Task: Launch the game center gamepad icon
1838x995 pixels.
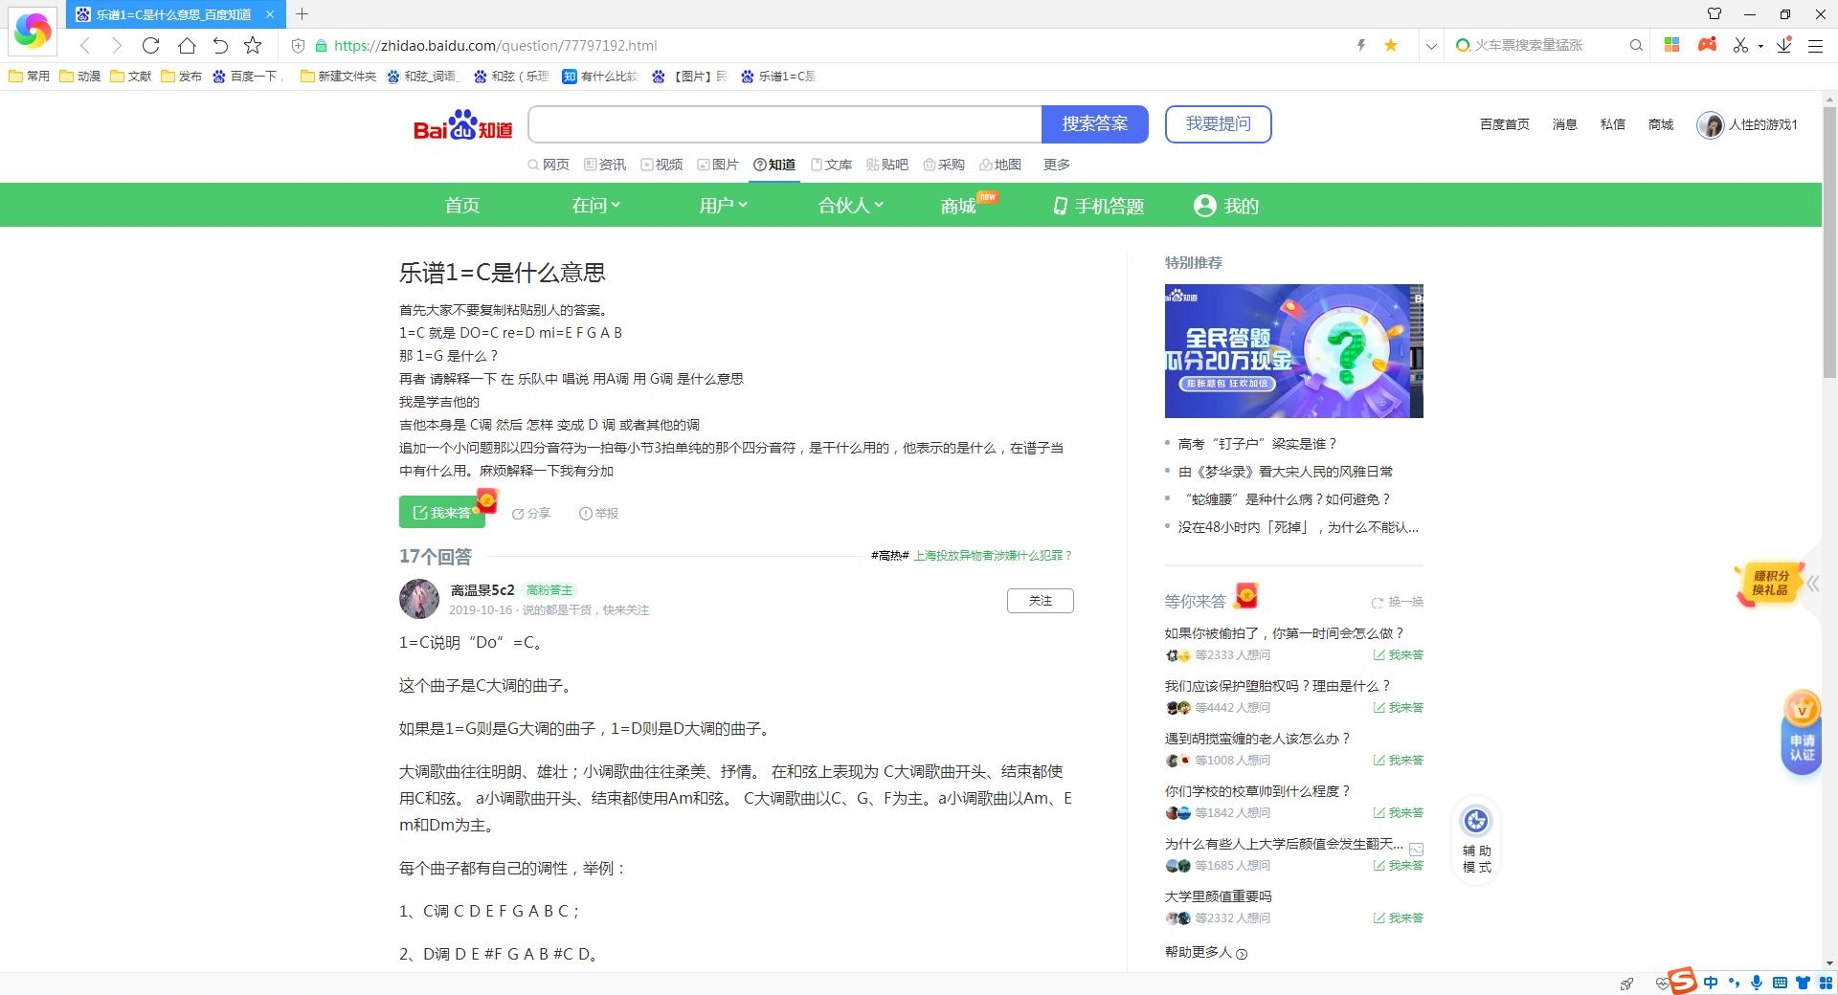Action: coord(1708,45)
